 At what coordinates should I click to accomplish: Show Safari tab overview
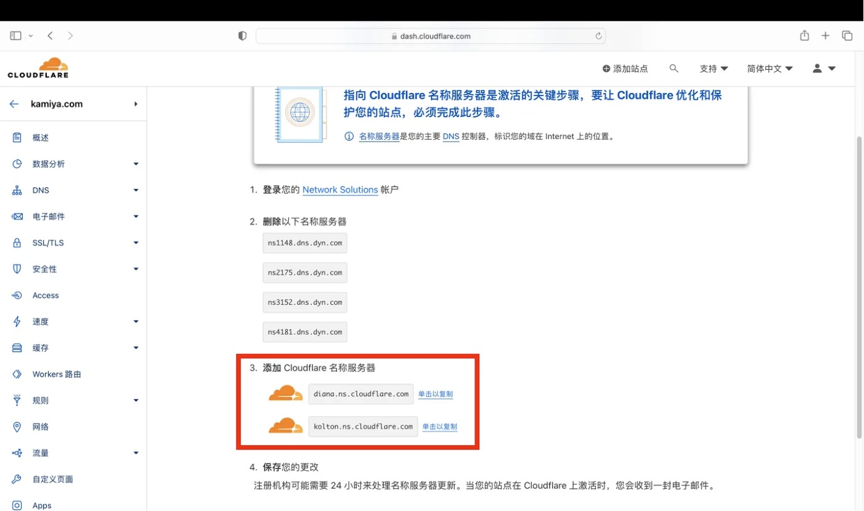click(x=847, y=36)
